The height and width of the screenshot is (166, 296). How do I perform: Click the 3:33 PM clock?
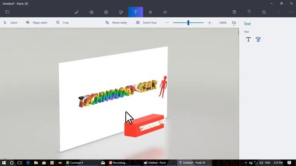point(278,163)
